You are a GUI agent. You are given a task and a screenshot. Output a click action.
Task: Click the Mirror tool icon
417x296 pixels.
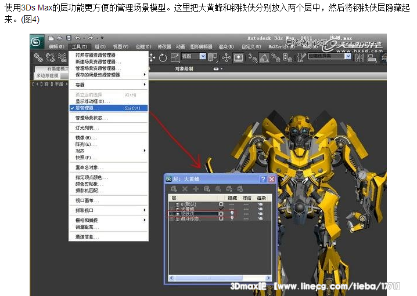point(360,57)
